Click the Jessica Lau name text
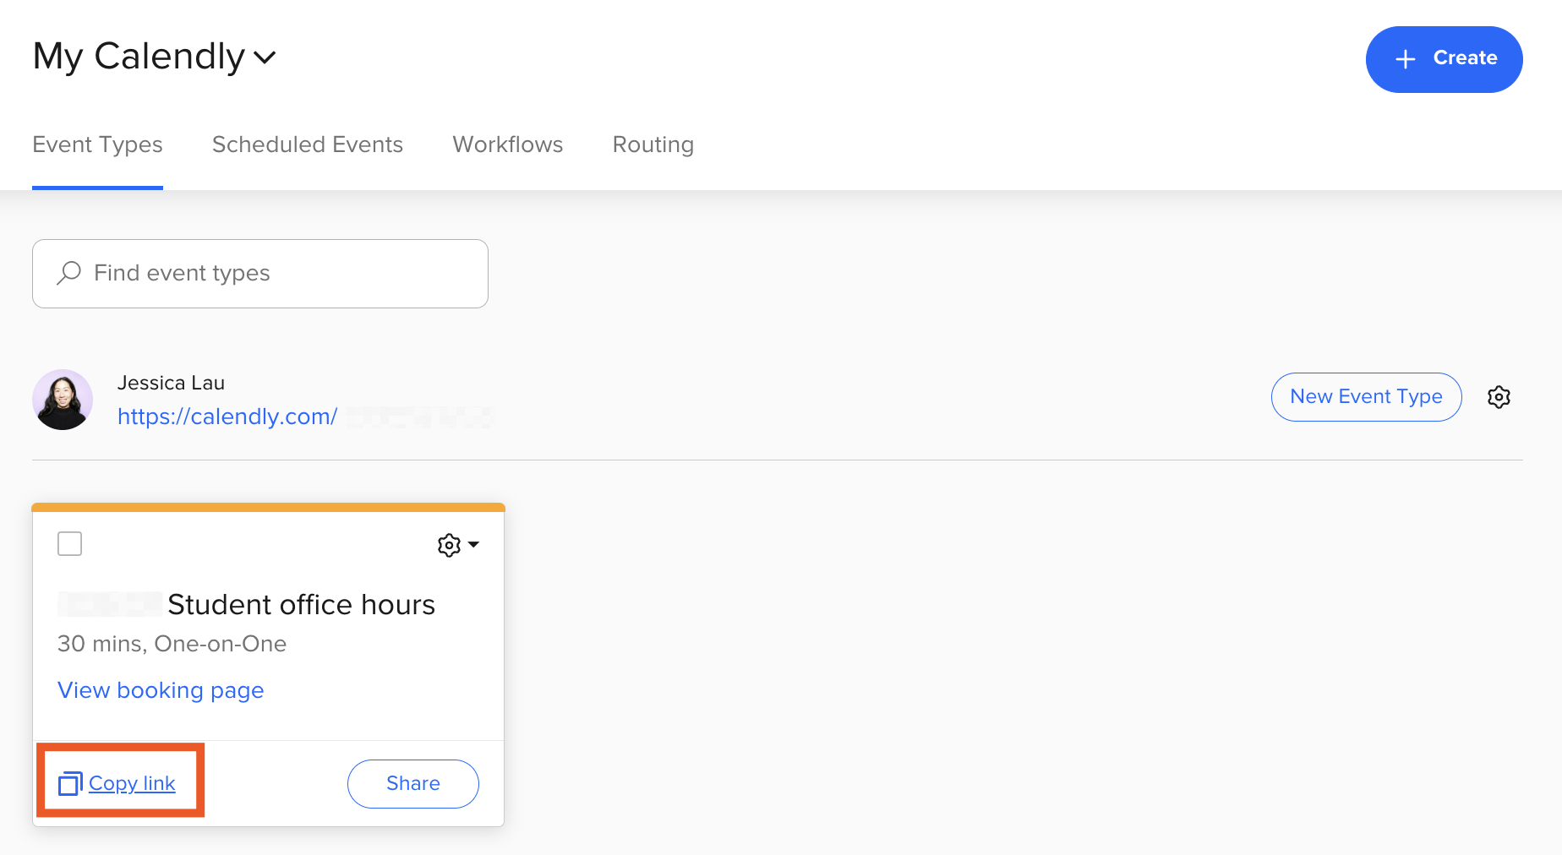 click(x=171, y=383)
